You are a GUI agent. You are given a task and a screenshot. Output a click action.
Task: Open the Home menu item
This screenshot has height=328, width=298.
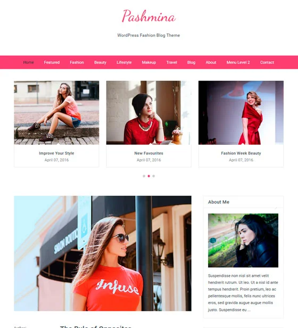28,62
